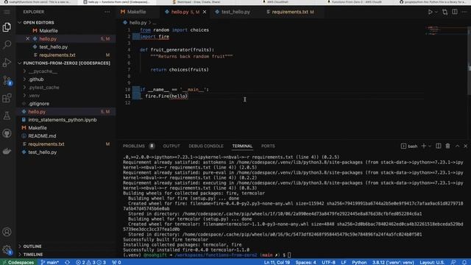Select the bash terminal entry
The height and width of the screenshot is (265, 471).
click(409, 146)
